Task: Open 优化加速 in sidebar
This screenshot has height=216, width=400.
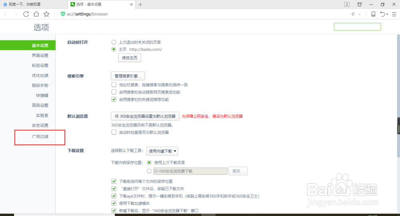Action: pos(40,75)
